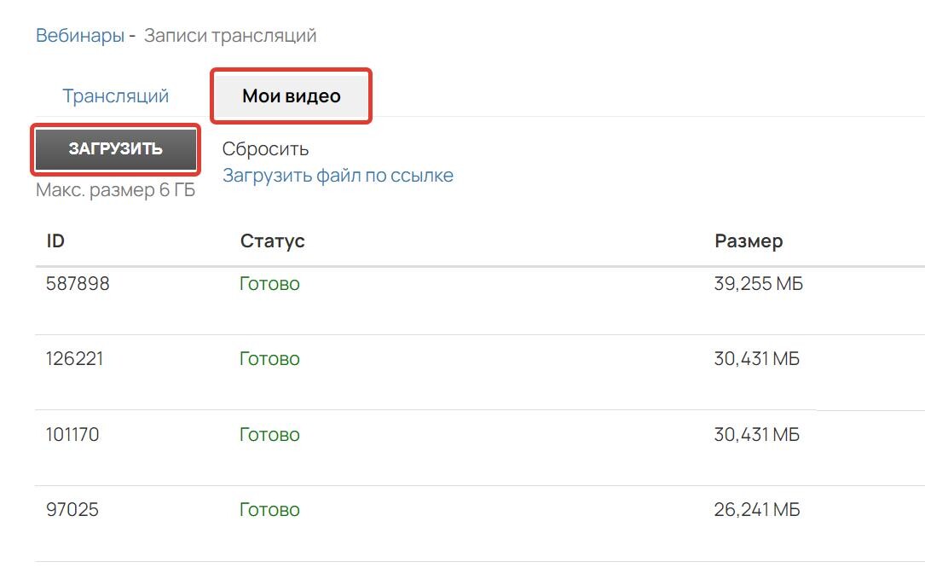Viewport: 925px width, 568px height.
Task: Click the ЗАГРУЗИТЬ upload button
Action: tap(116, 148)
